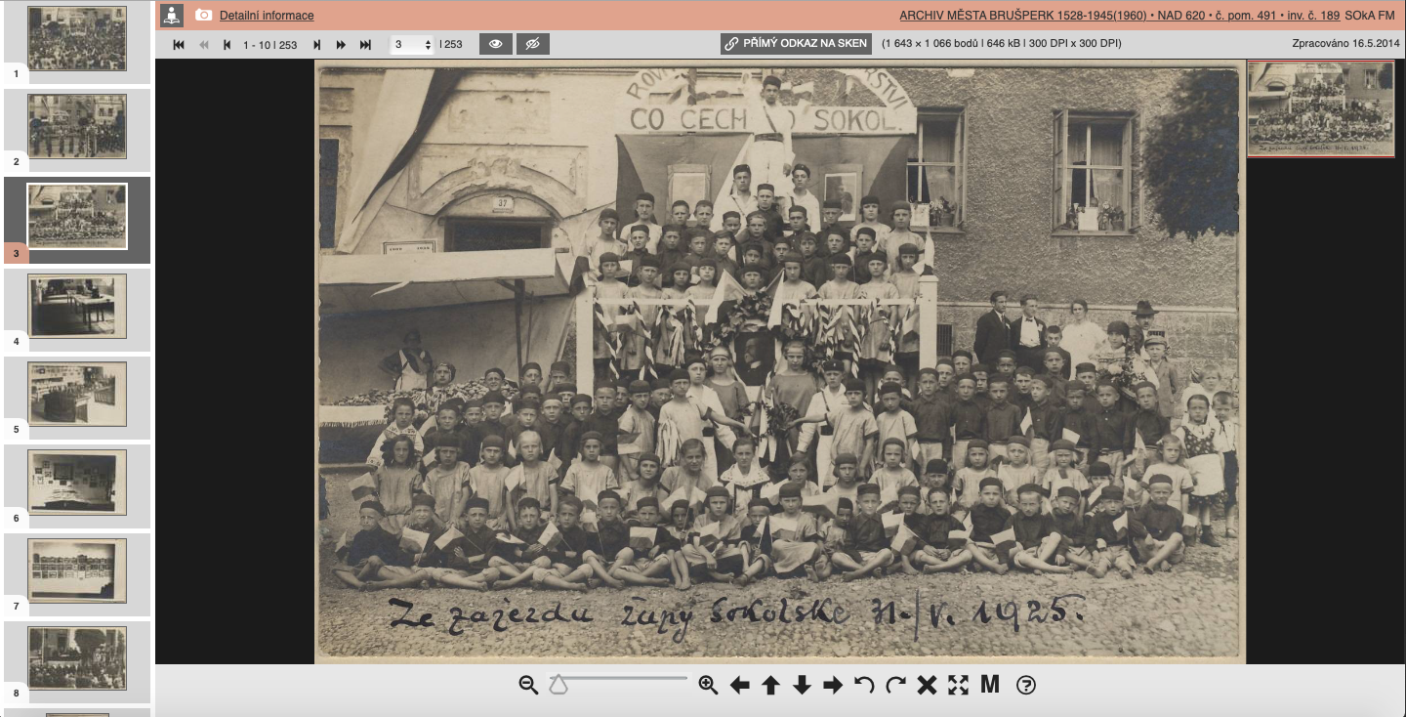Screen dimensions: 1406x717
Task: Click the PŘÍMÝ ODKAZ NA SKEN button
Action: (x=796, y=44)
